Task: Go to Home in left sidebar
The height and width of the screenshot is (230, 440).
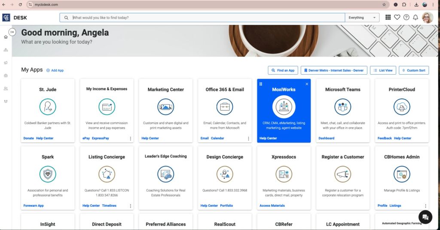Action: [x=6, y=37]
